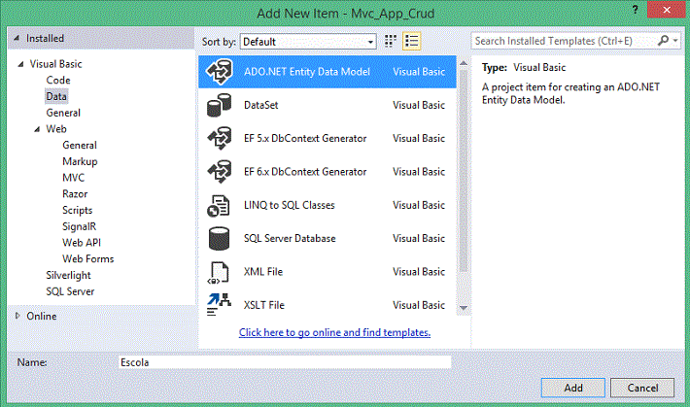Click the template list scroll up arrow
The height and width of the screenshot is (407, 690).
tap(464, 63)
